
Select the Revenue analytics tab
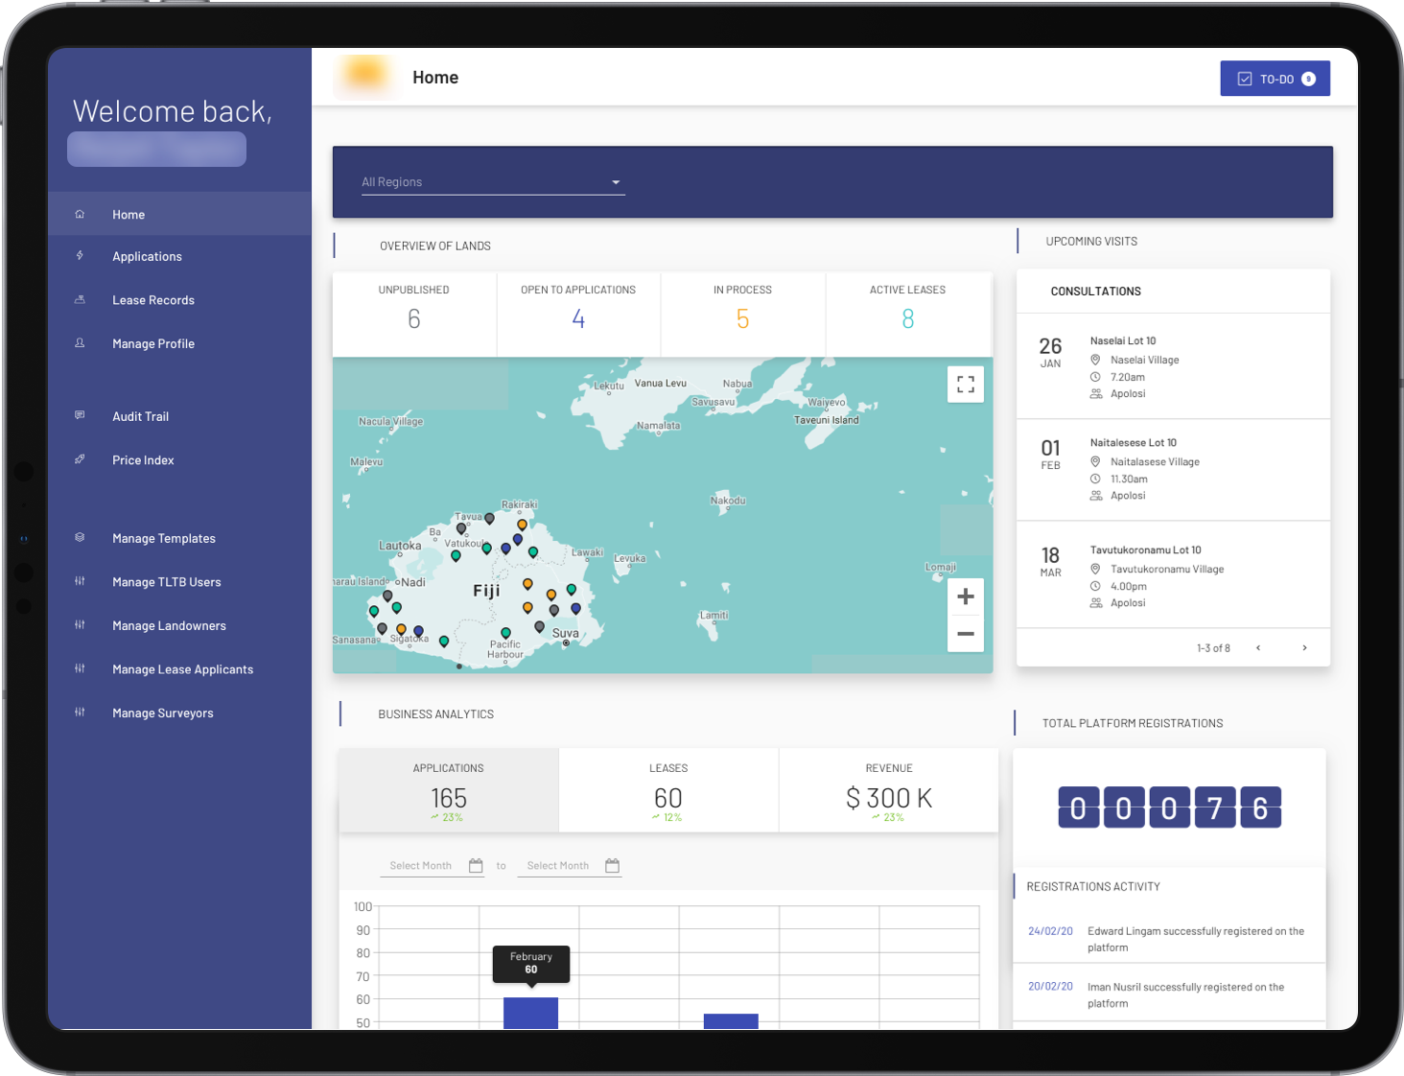[x=889, y=790]
